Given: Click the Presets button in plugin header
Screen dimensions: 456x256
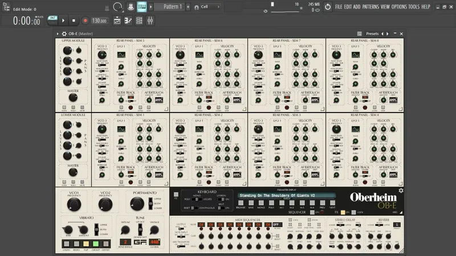Looking at the screenshot, I should 372,34.
